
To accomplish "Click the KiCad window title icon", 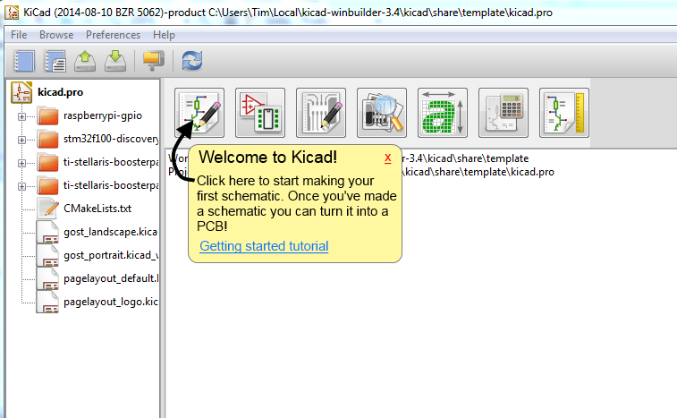I will [x=12, y=13].
